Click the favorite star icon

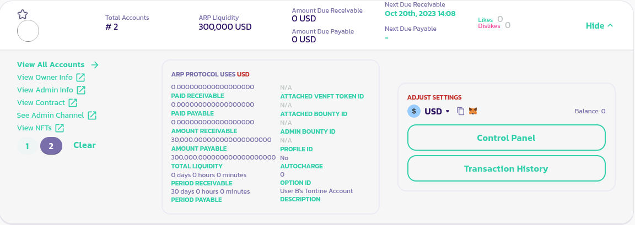(x=23, y=14)
